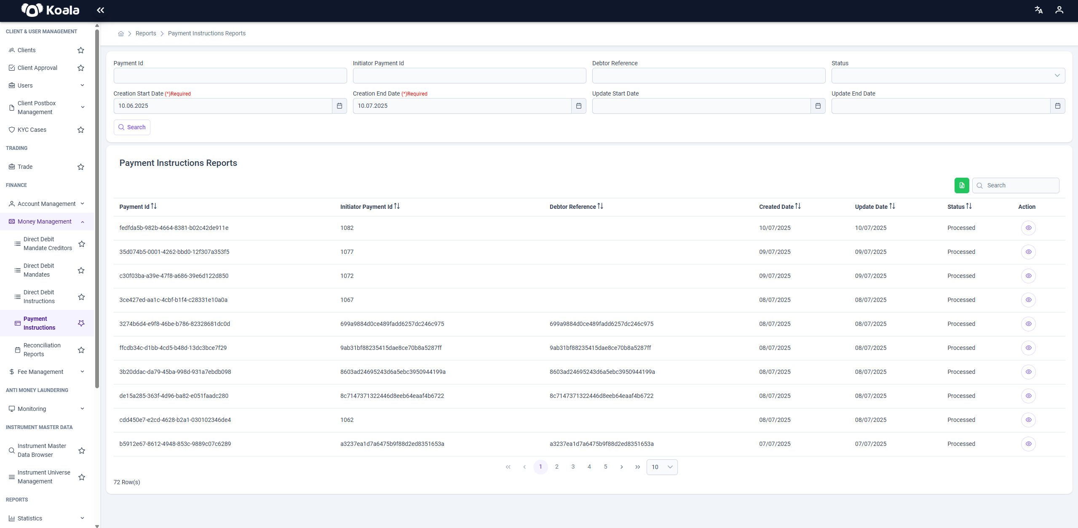Click the Search filter button
This screenshot has width=1078, height=528.
132,127
